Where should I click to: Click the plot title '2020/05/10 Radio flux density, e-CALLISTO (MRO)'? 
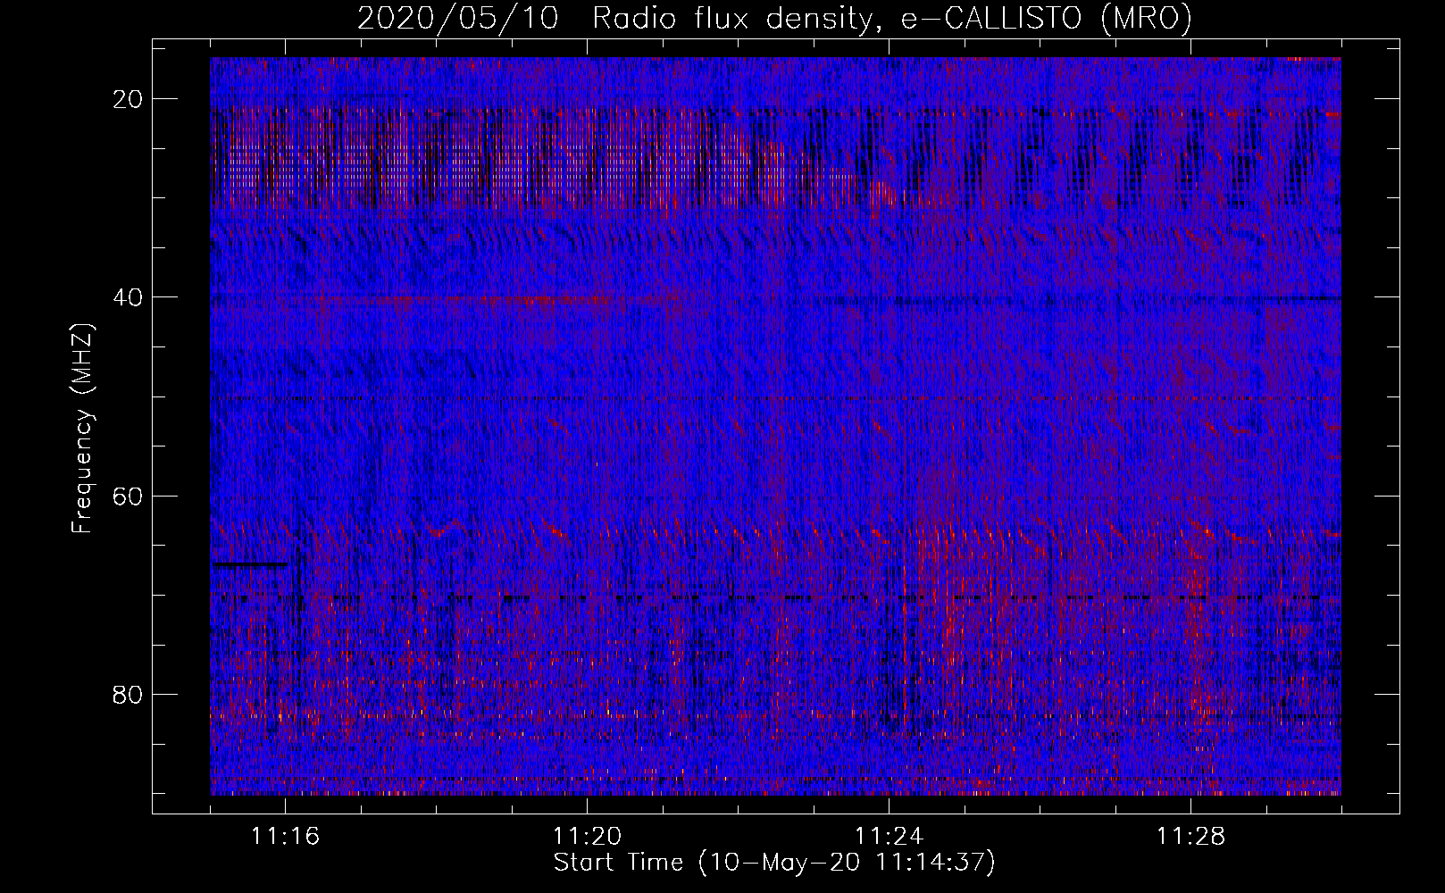[x=774, y=18]
